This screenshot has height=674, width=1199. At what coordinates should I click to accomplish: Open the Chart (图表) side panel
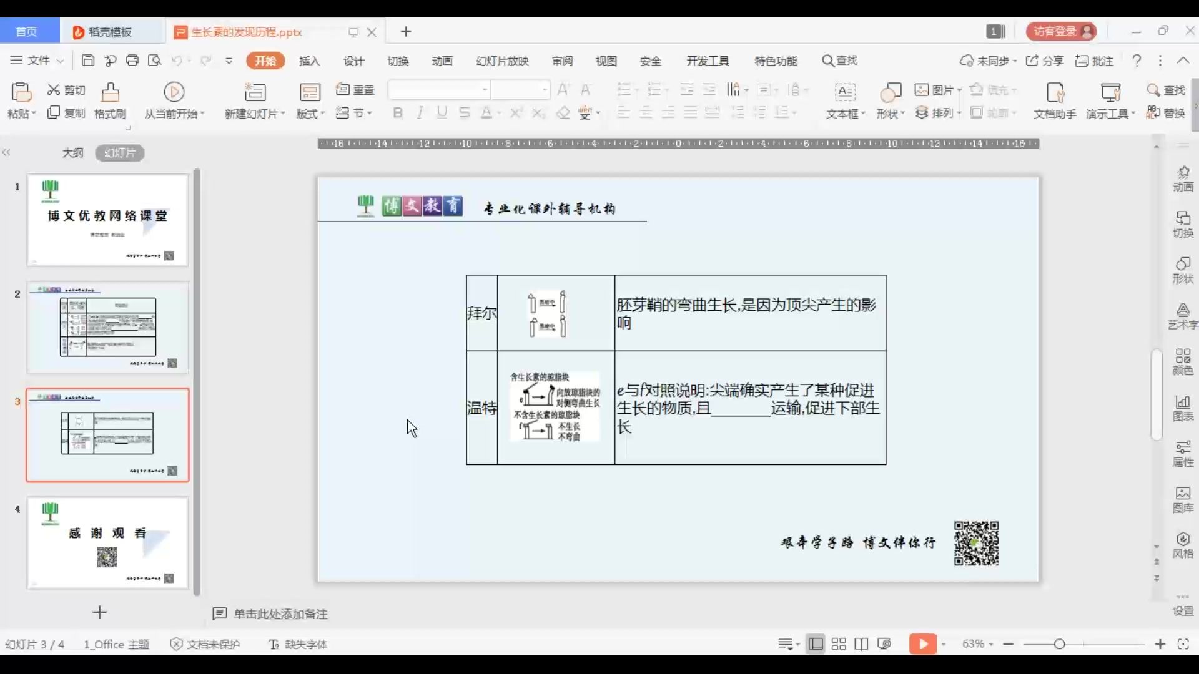pos(1183,408)
